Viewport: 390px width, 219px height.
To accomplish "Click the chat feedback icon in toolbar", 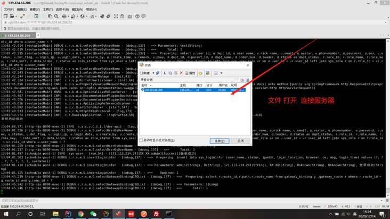I will (143, 16).
